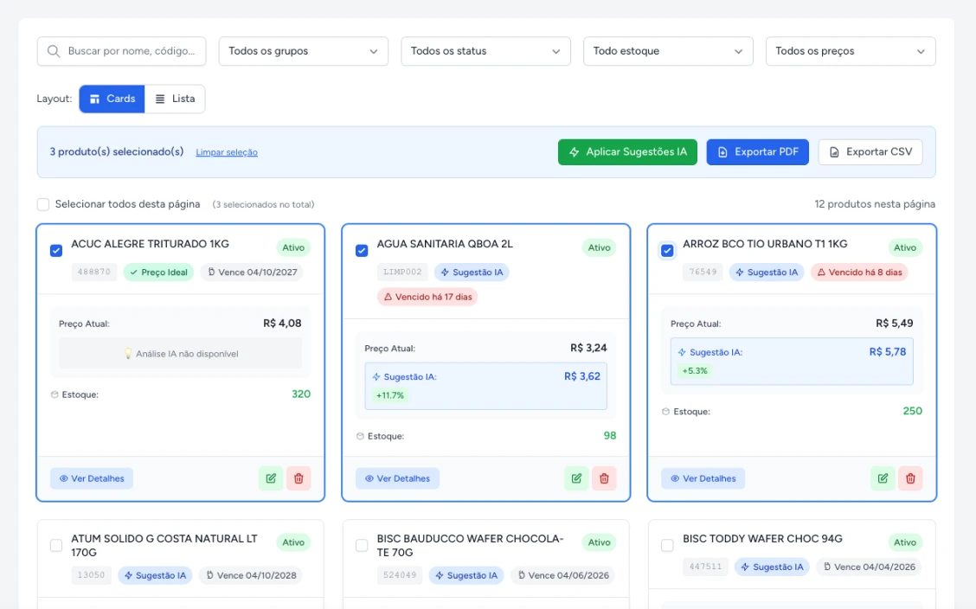
Task: Open the 'Todos os preços' dropdown
Action: pyautogui.click(x=850, y=51)
